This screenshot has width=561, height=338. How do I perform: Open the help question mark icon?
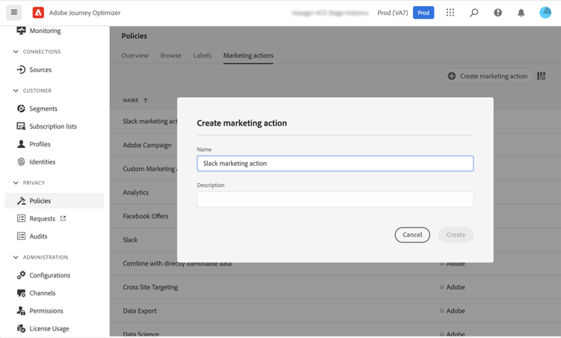(498, 13)
